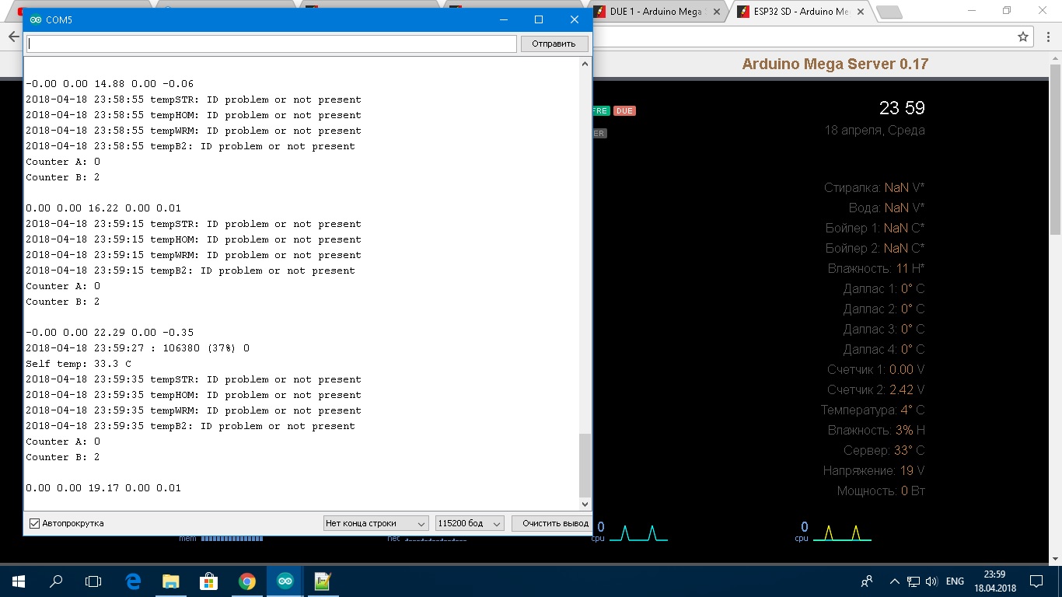This screenshot has height=597, width=1062.
Task: Click the serial monitor scrollbar up arrow
Action: [585, 64]
